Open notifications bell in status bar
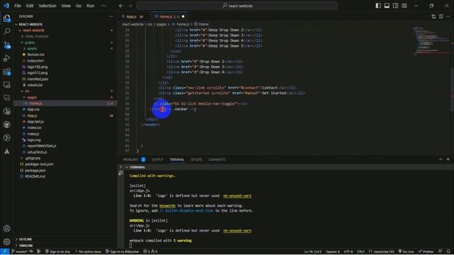Screen dimensions: 454x255 click(x=448, y=251)
